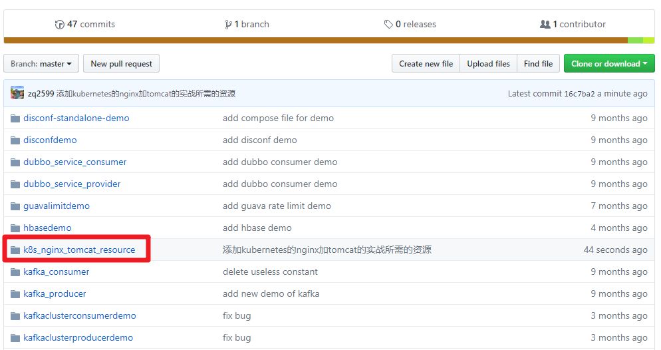Viewport: 661px width, 350px height.
Task: Click '7 months ago' on guavalimitdemo row
Action: coord(619,206)
